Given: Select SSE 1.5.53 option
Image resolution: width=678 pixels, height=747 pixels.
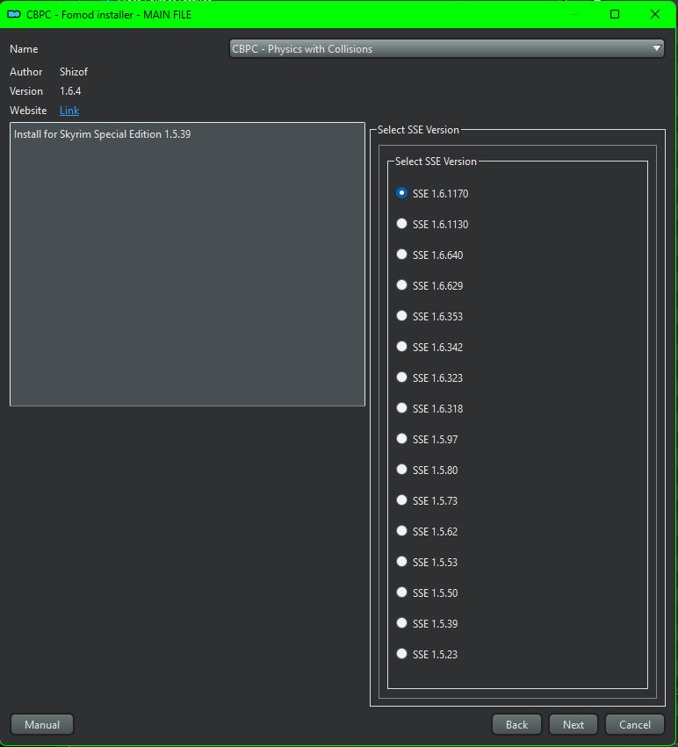Looking at the screenshot, I should [x=401, y=562].
